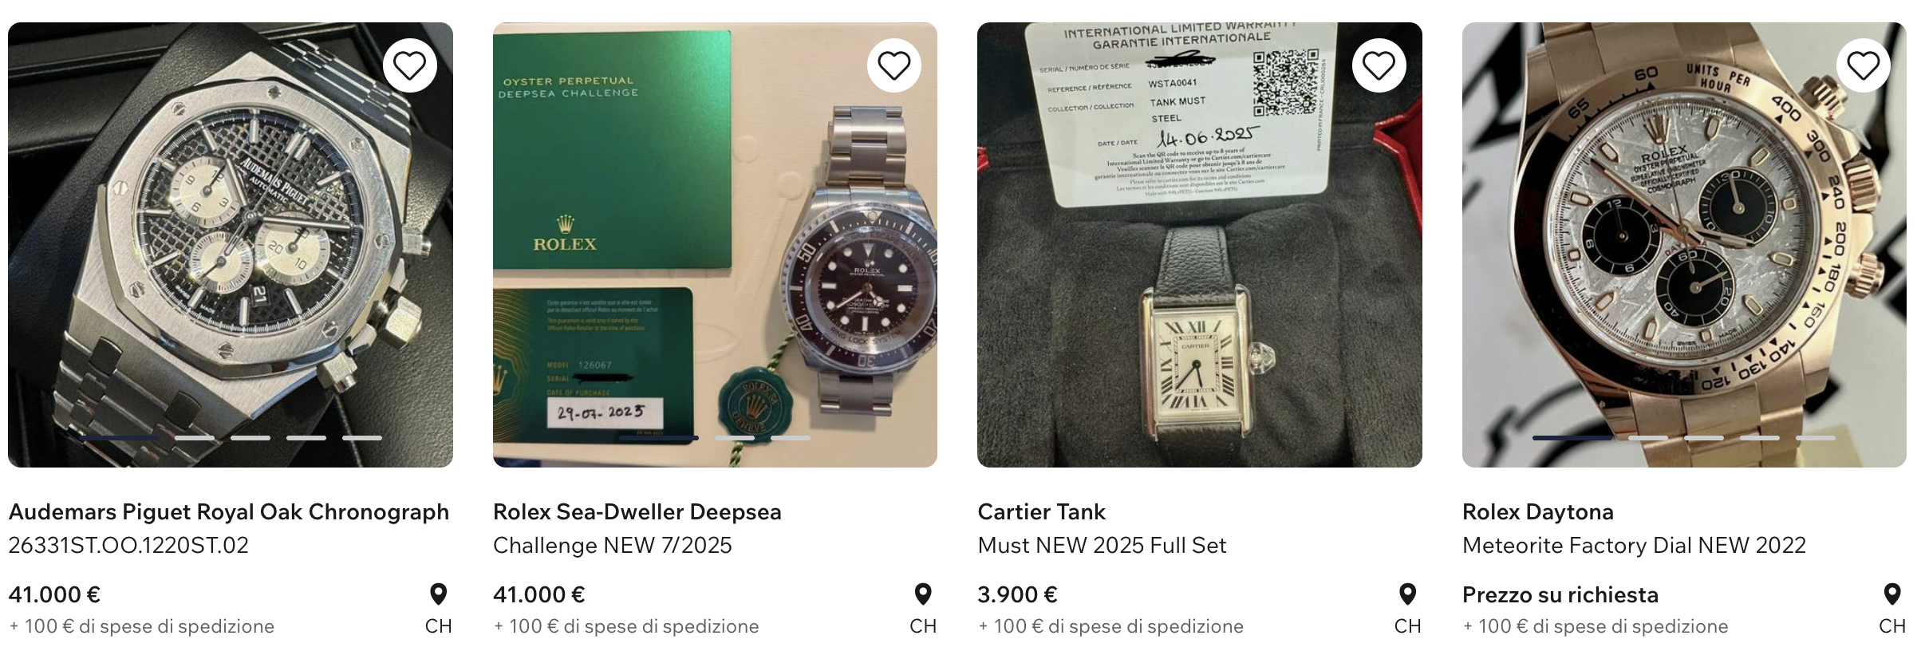Click location pin icon for Audemars Piguet listing
Screen dimensions: 1921x659
438,594
